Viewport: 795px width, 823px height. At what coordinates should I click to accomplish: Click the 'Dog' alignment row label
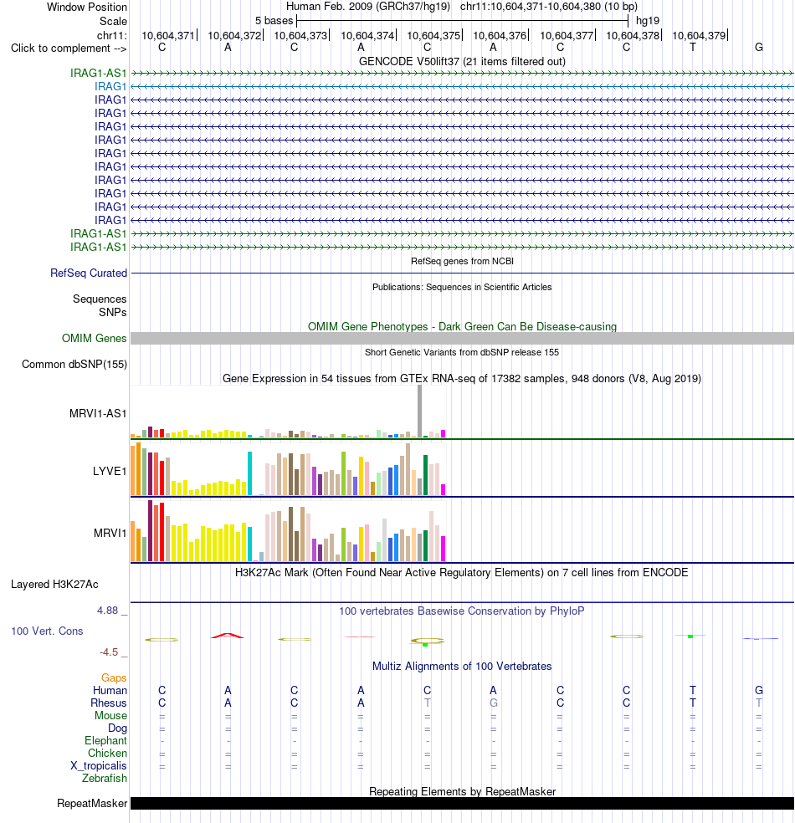[x=118, y=728]
